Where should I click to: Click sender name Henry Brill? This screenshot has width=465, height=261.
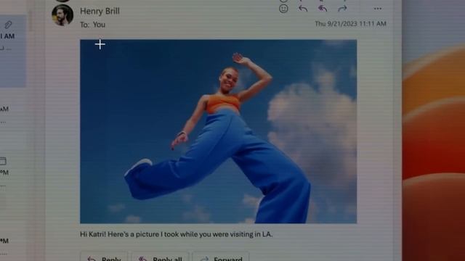coord(100,12)
